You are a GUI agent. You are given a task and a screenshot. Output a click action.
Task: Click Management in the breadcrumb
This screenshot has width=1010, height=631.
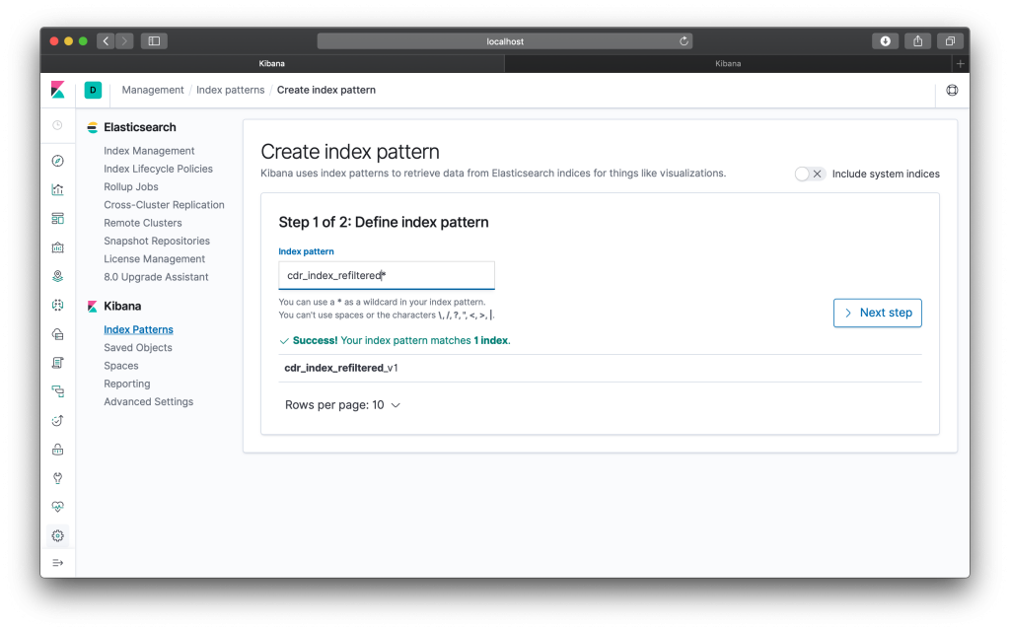[x=153, y=90]
